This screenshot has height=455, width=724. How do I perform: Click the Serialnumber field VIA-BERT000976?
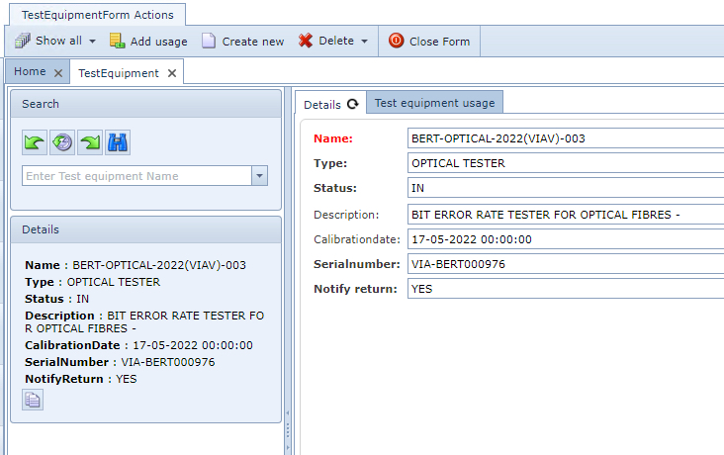point(564,264)
